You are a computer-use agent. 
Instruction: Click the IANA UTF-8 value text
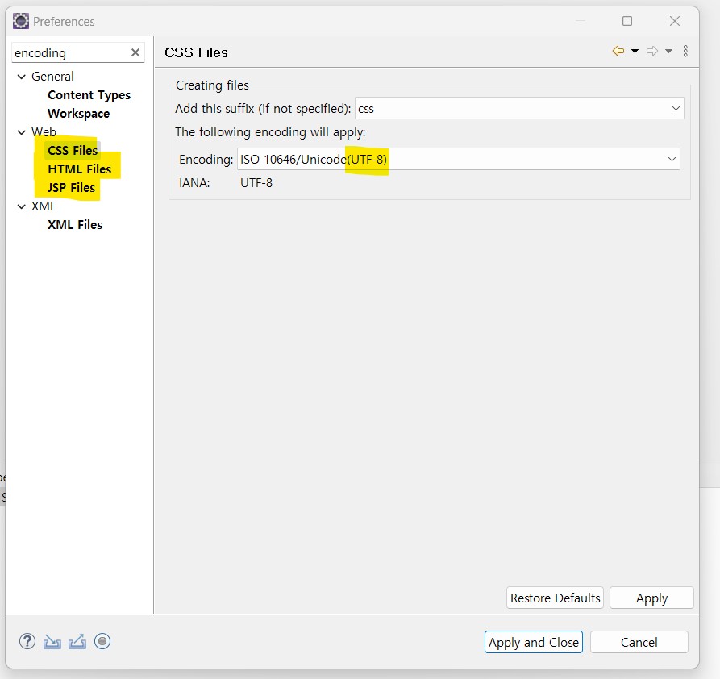[256, 183]
